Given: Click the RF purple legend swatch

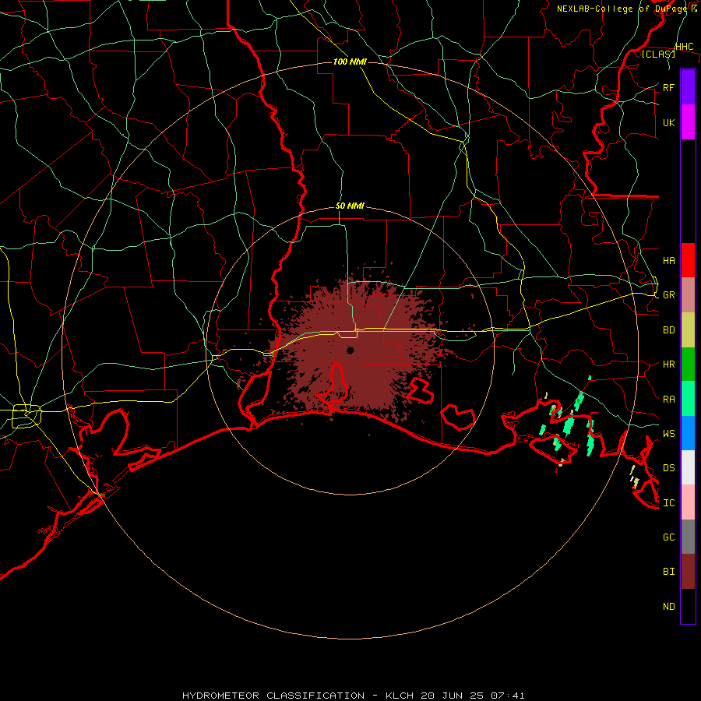Looking at the screenshot, I should (688, 86).
